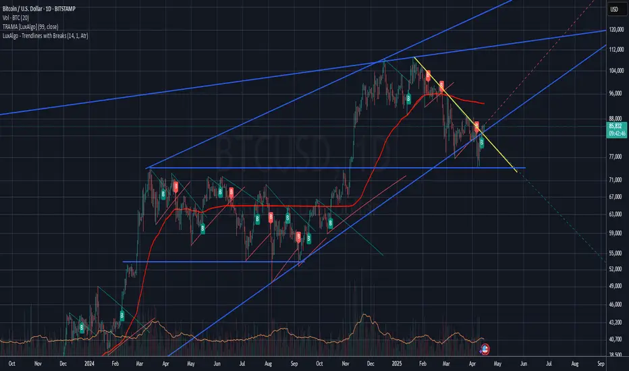The width and height of the screenshot is (629, 371).
Task: Click the 71,000 price axis label
Action: [x=615, y=180]
